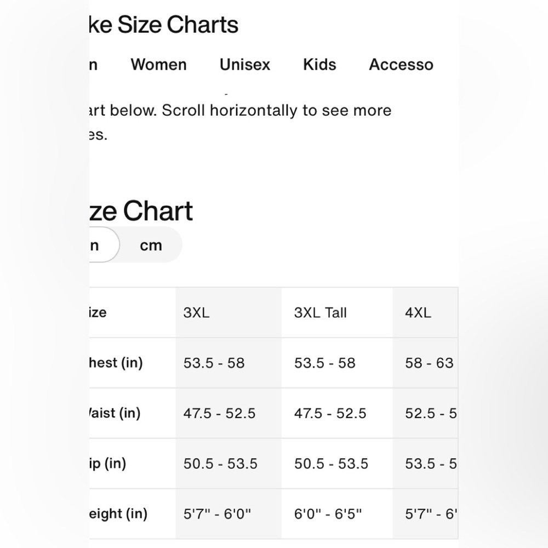Click the 3XL Tall height 6'0" - 6'5"
Screen dimensions: 548x548
(328, 514)
